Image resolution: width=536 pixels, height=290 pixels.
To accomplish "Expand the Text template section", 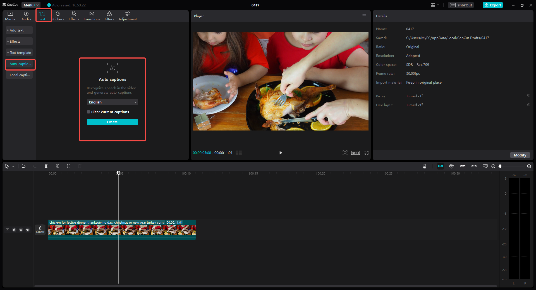I will click(x=19, y=52).
